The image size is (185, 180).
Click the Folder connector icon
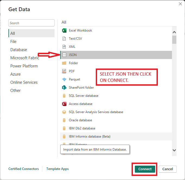pyautogui.click(x=64, y=63)
